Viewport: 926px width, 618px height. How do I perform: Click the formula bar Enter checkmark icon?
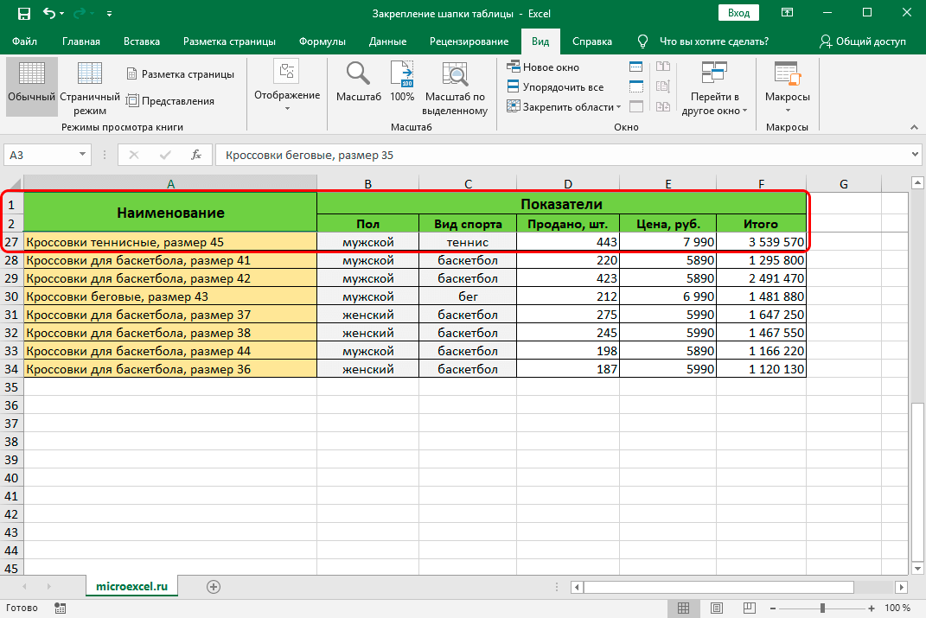coord(165,155)
